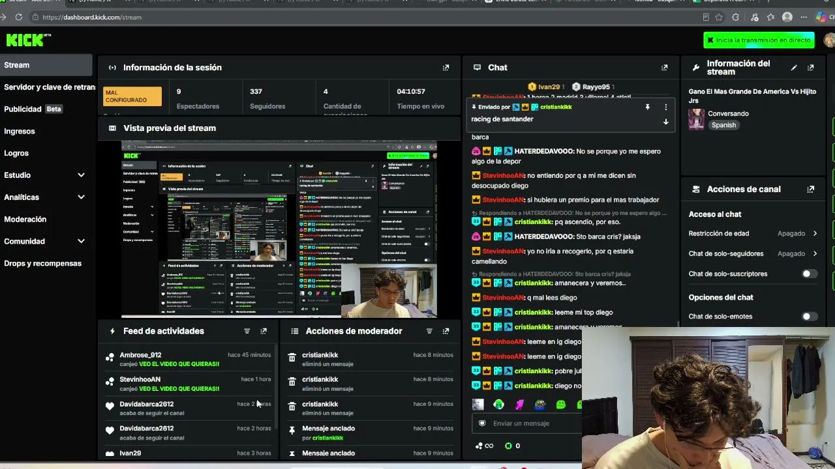The width and height of the screenshot is (835, 469).
Task: Click Ambrose_912 in the activity feed
Action: (x=140, y=355)
